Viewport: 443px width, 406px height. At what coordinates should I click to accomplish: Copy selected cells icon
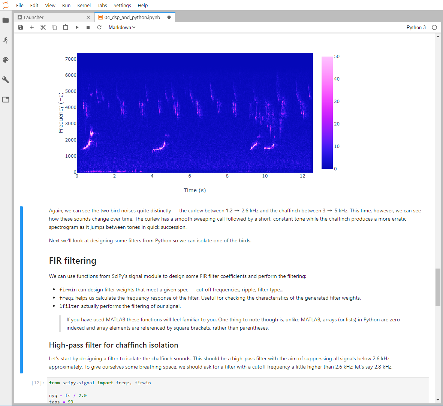54,27
